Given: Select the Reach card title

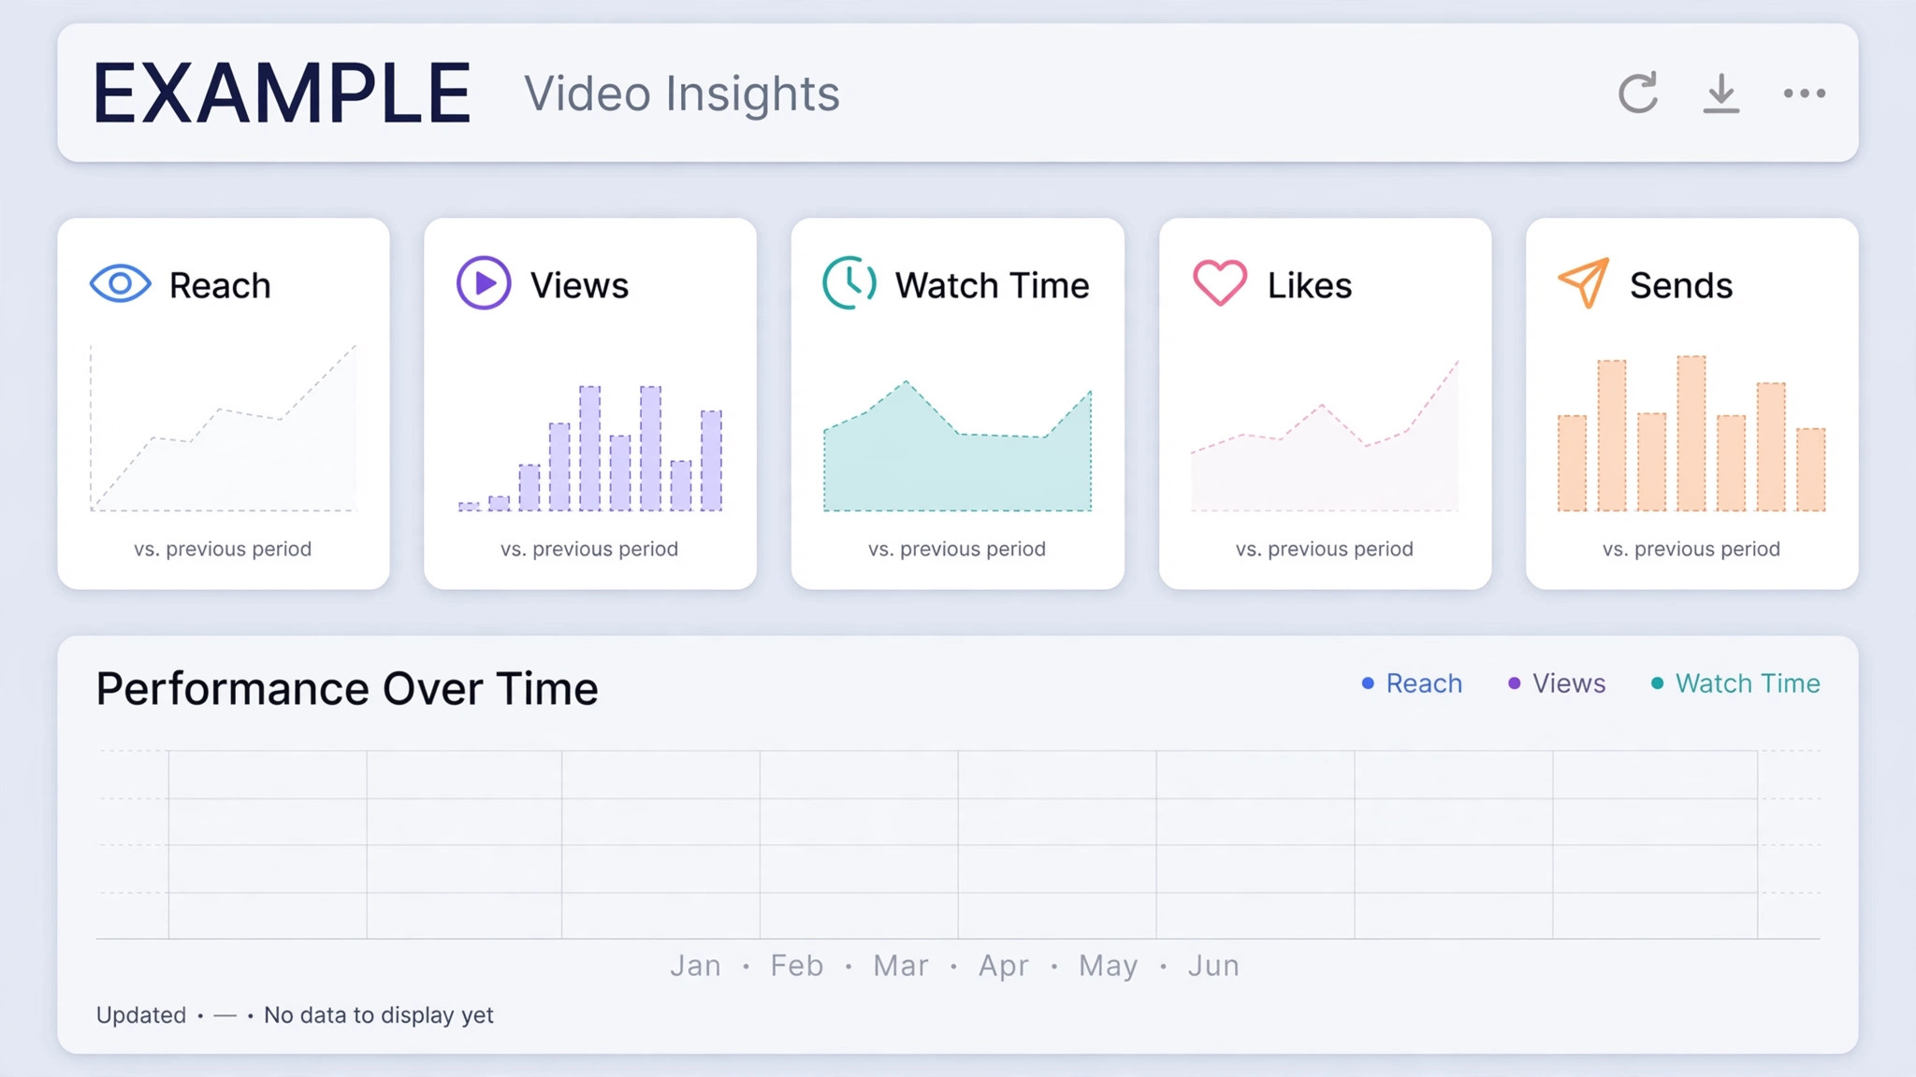Looking at the screenshot, I should (220, 285).
